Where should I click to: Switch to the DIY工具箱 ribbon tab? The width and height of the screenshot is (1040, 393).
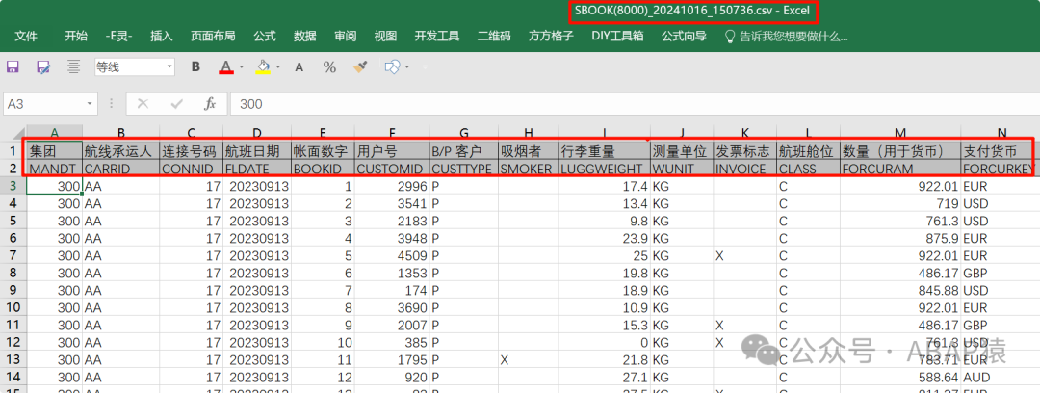[617, 36]
